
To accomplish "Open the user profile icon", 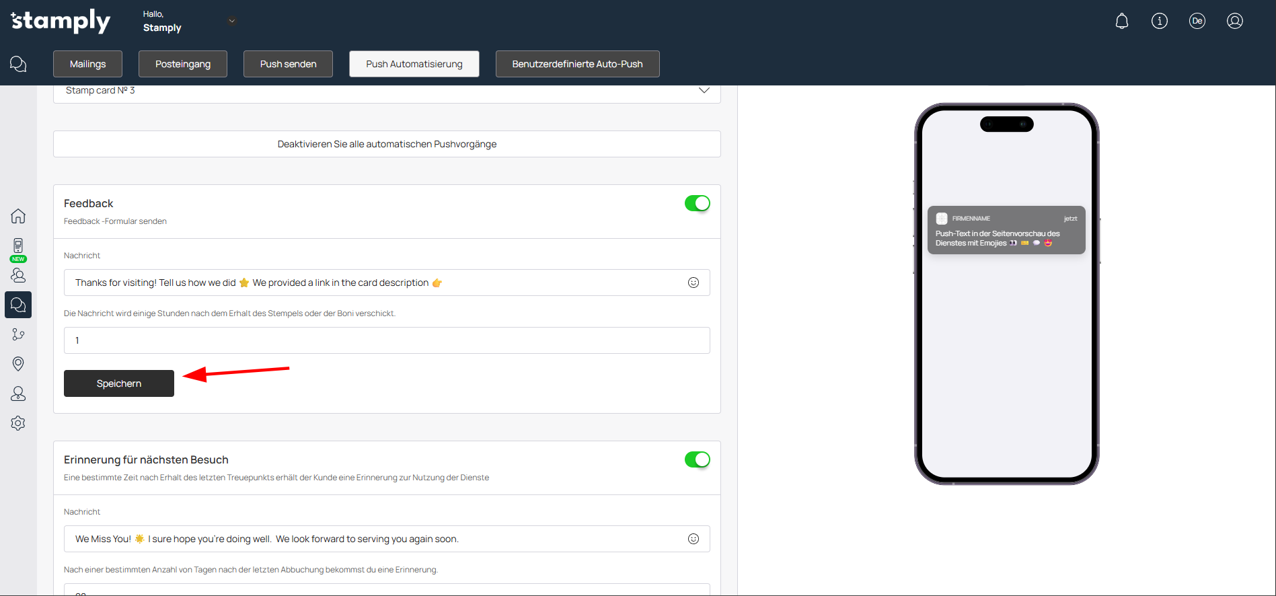I will click(1234, 21).
